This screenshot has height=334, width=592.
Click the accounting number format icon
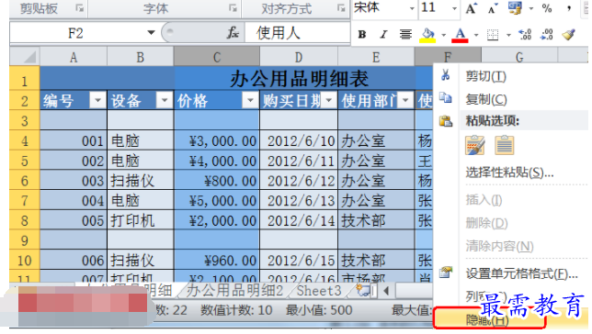516,8
